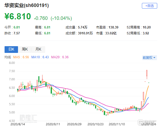This screenshot has width=158, height=127.
Task: Click the 均线 label
Action: pos(8,57)
